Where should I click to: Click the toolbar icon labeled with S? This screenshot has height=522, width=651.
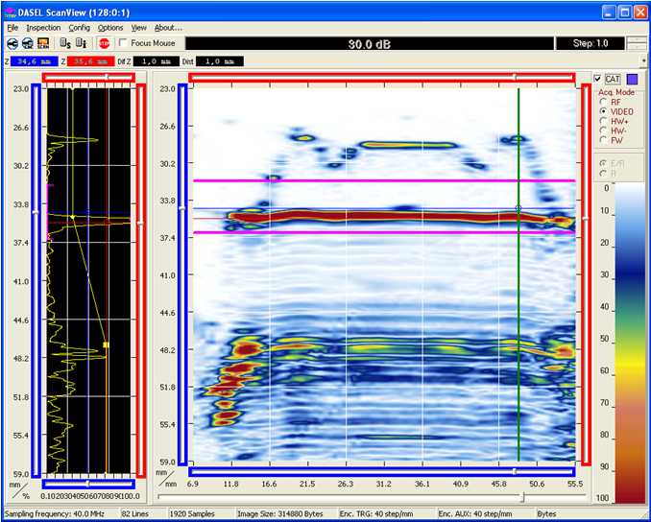65,43
